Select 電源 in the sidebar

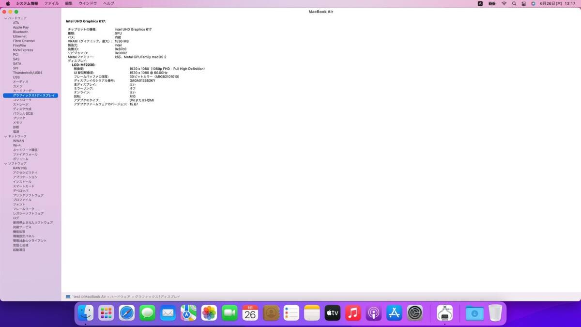(x=16, y=132)
